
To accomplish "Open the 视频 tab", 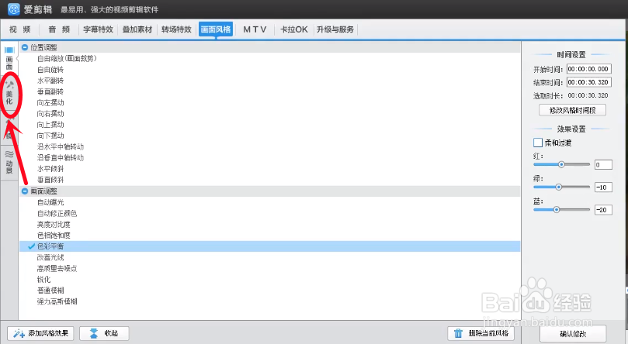I will (x=20, y=29).
